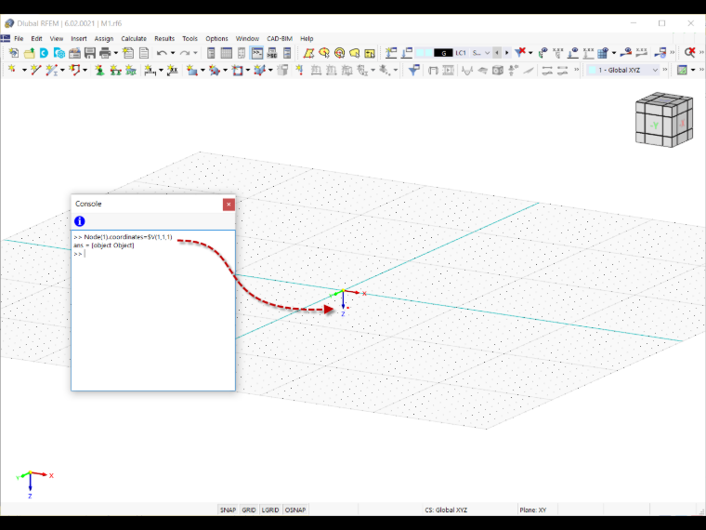Expand the 1 - Global XYZ dropdown
706x530 pixels.
623,70
